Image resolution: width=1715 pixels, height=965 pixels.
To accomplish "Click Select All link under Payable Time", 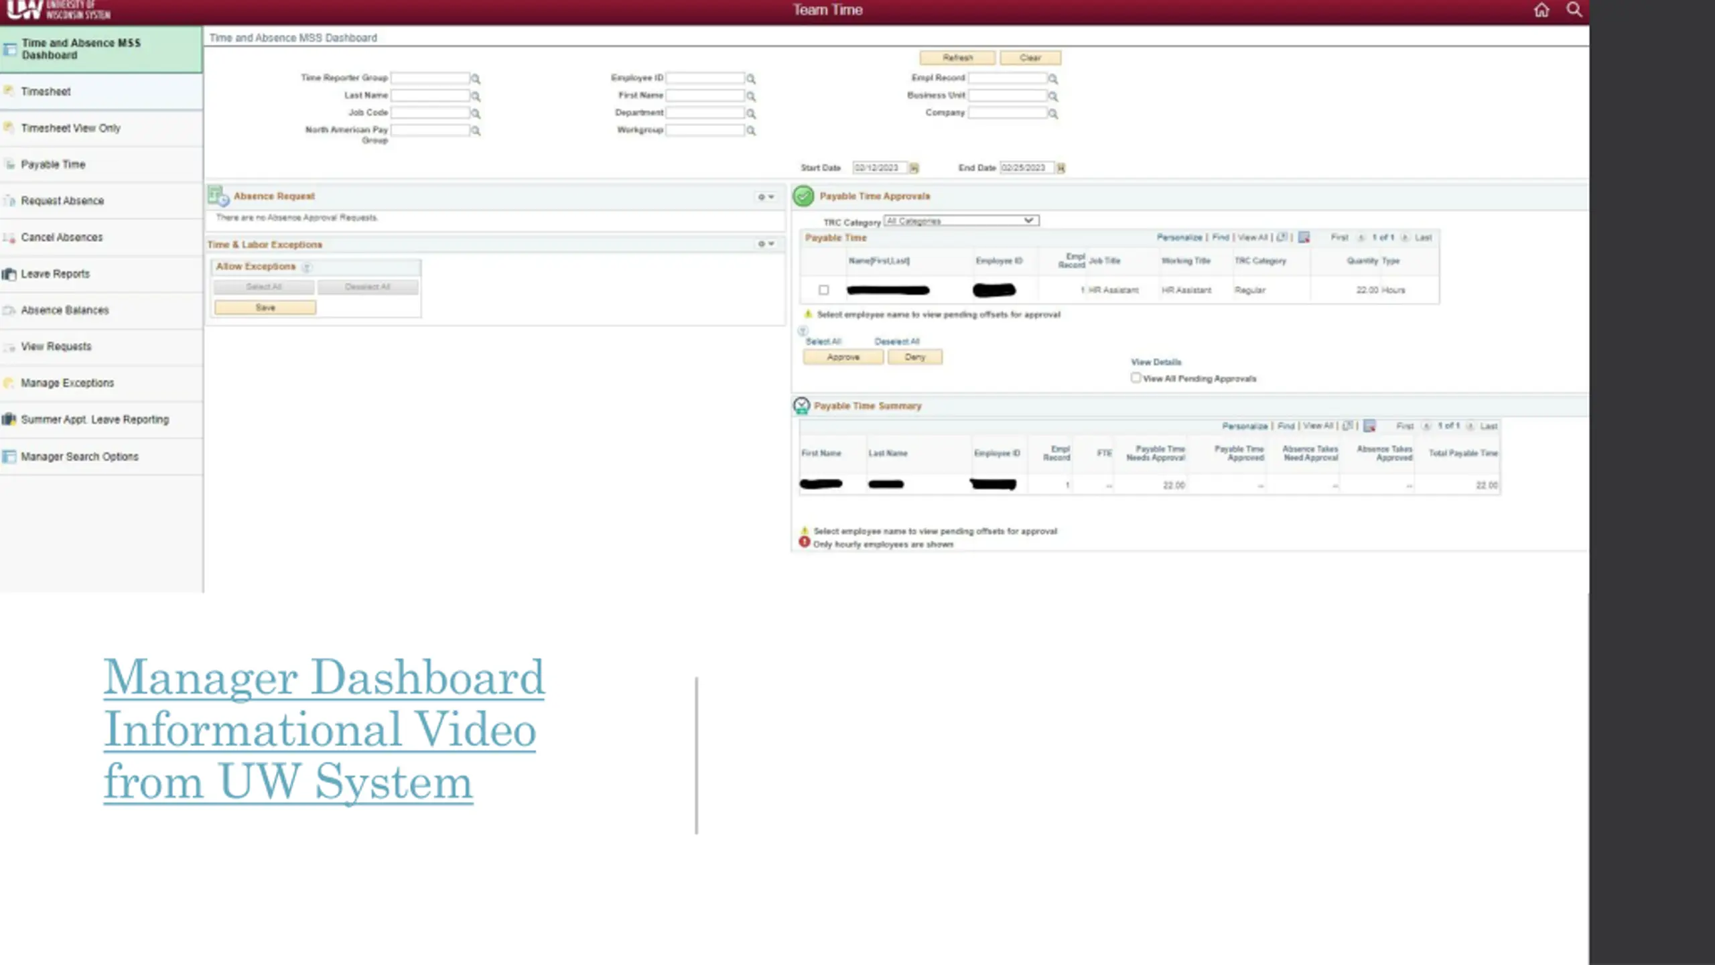I will pos(823,342).
